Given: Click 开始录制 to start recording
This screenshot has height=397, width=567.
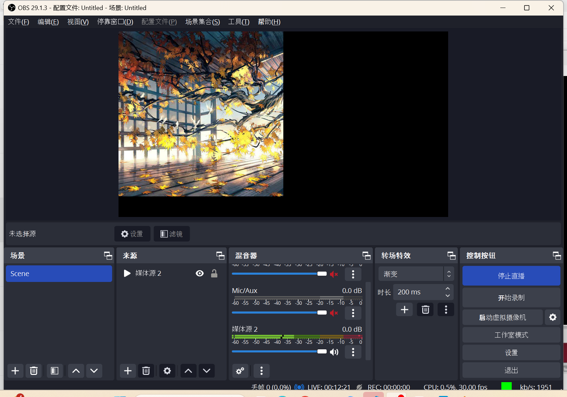Looking at the screenshot, I should 511,297.
